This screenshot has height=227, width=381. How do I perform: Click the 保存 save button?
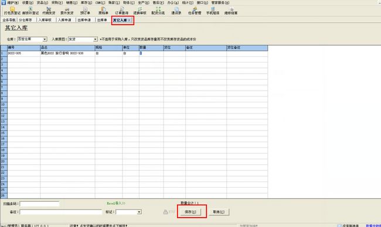pyautogui.click(x=190, y=212)
